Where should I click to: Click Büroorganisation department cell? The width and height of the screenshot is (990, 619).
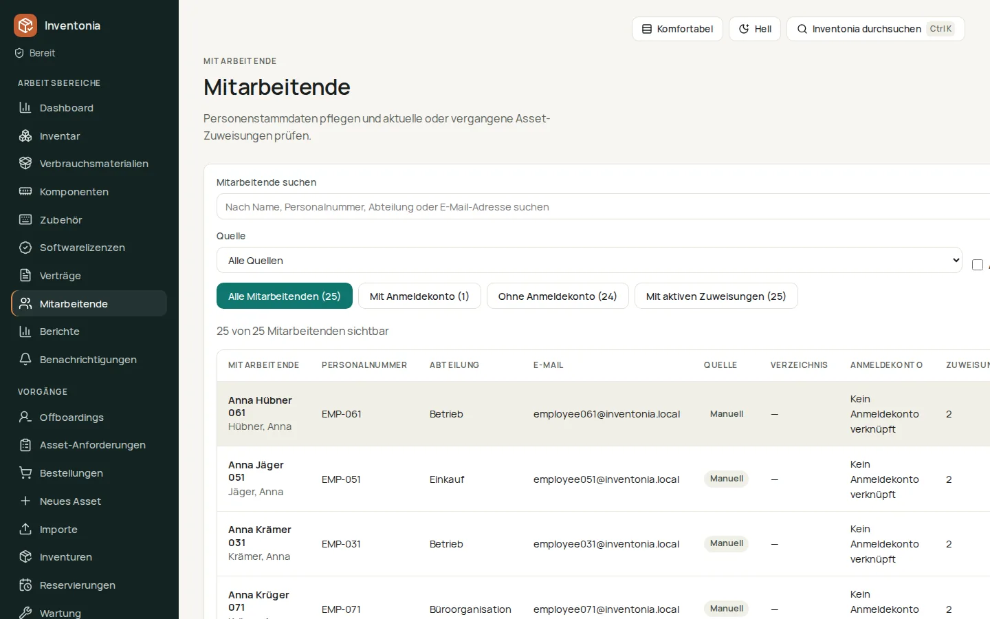pos(470,609)
